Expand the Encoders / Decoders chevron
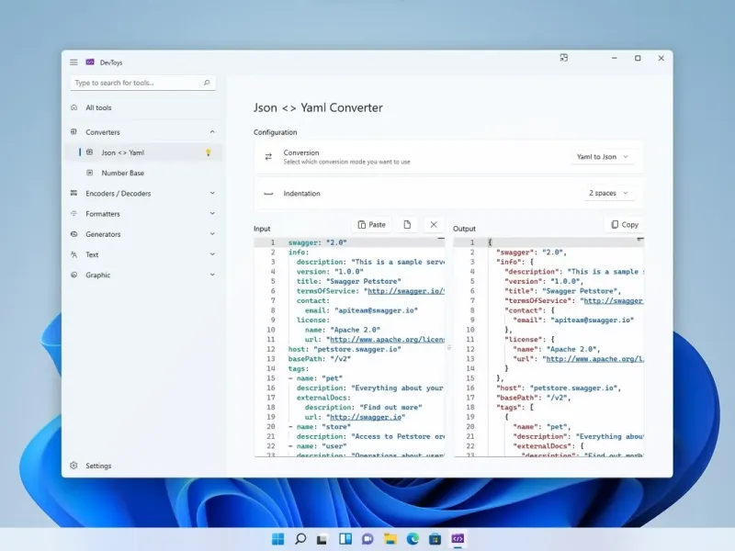The image size is (735, 551). 212,193
